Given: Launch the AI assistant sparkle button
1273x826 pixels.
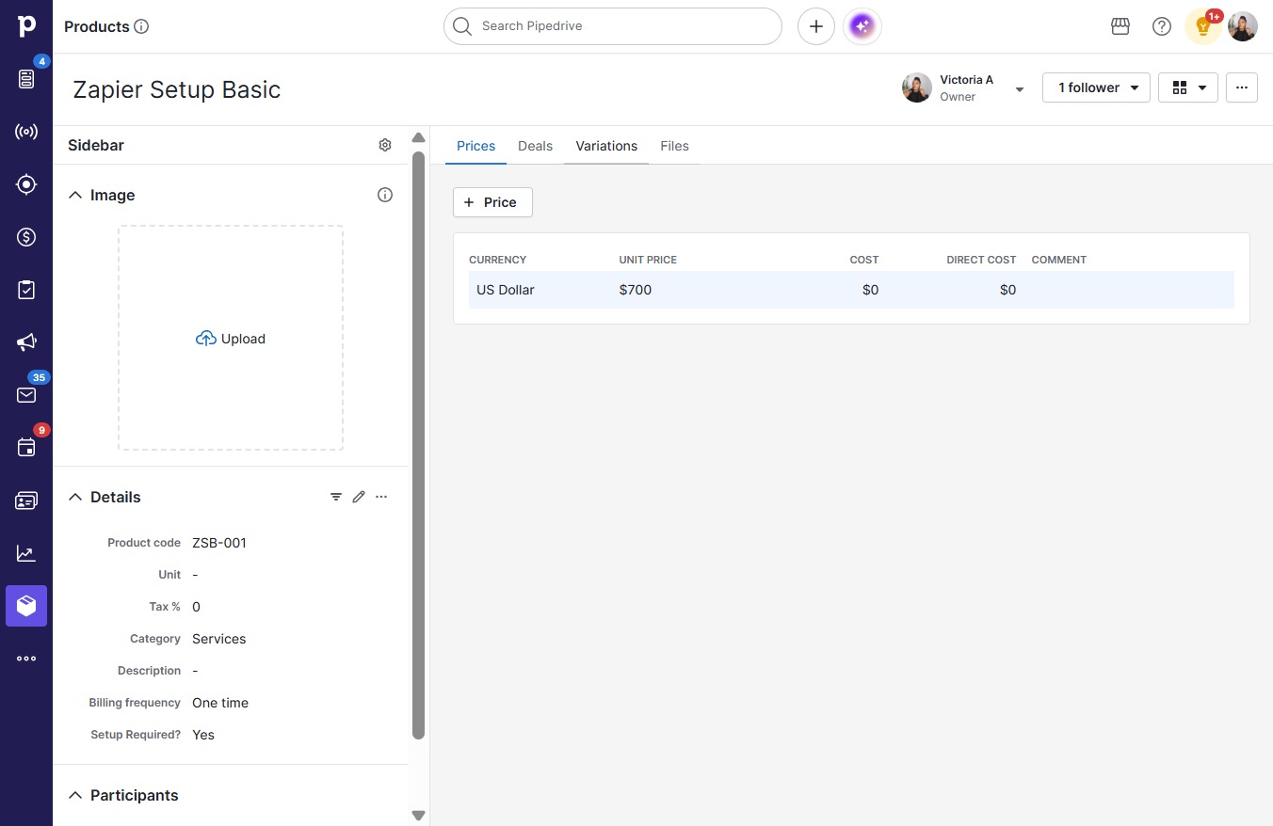Looking at the screenshot, I should click(x=862, y=26).
